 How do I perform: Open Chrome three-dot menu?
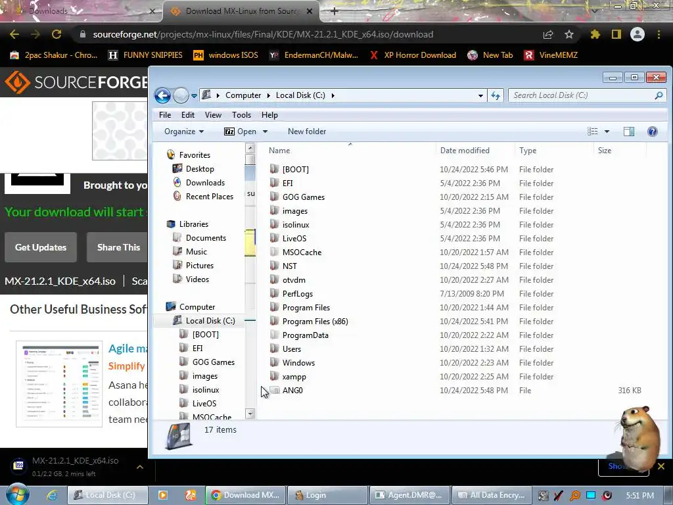659,34
